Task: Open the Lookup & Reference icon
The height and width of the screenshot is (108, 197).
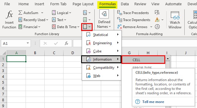Action: point(85,13)
